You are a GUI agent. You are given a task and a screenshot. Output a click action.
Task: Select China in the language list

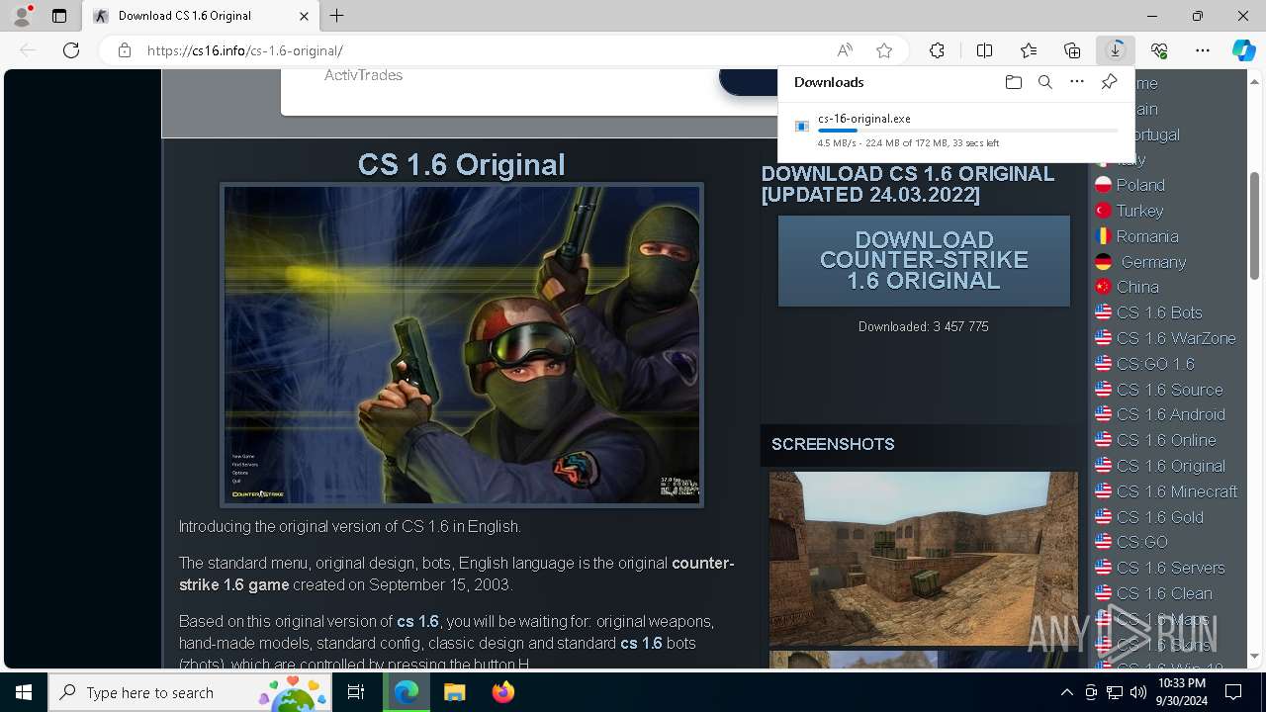click(x=1137, y=287)
